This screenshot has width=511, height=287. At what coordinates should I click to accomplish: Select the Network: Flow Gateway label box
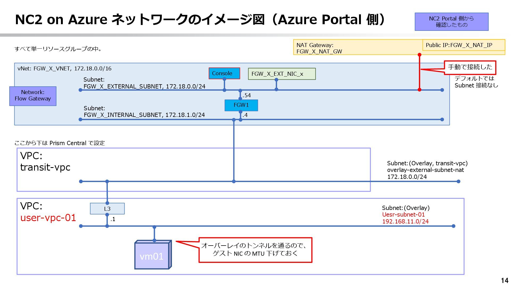click(x=33, y=96)
